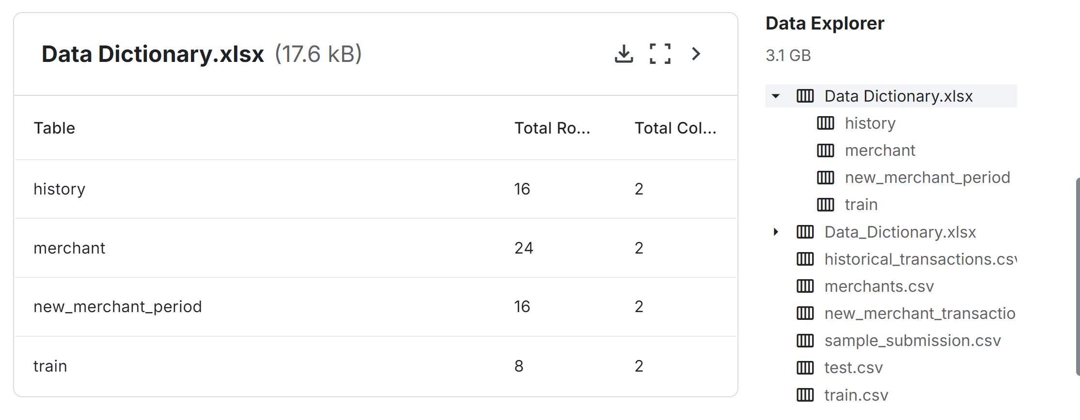Click the Table column header
This screenshot has height=420, width=1080.
click(x=54, y=128)
